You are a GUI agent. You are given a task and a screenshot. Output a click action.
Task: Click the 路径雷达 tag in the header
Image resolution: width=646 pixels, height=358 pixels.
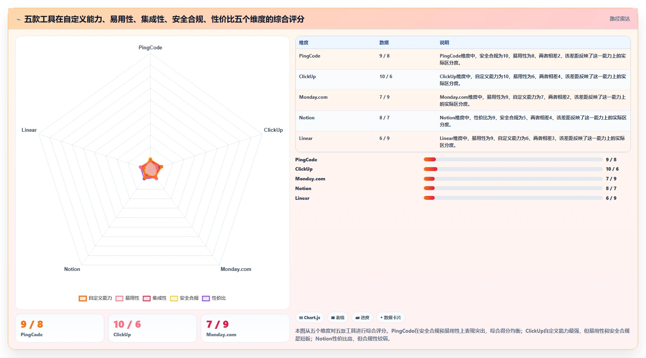click(x=620, y=19)
